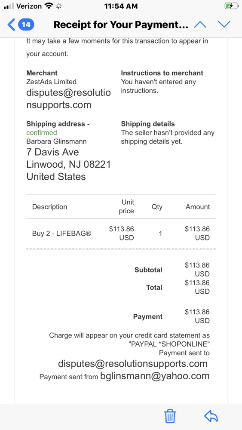
Task: Open merchant email disputes@resolutionsupports.com
Action: [x=68, y=99]
